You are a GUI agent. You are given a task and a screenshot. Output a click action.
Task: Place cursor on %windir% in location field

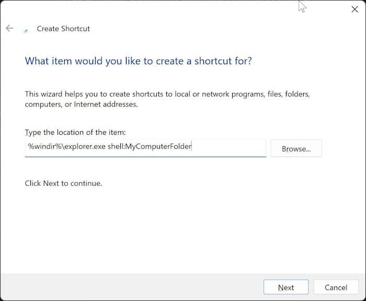tap(41, 147)
